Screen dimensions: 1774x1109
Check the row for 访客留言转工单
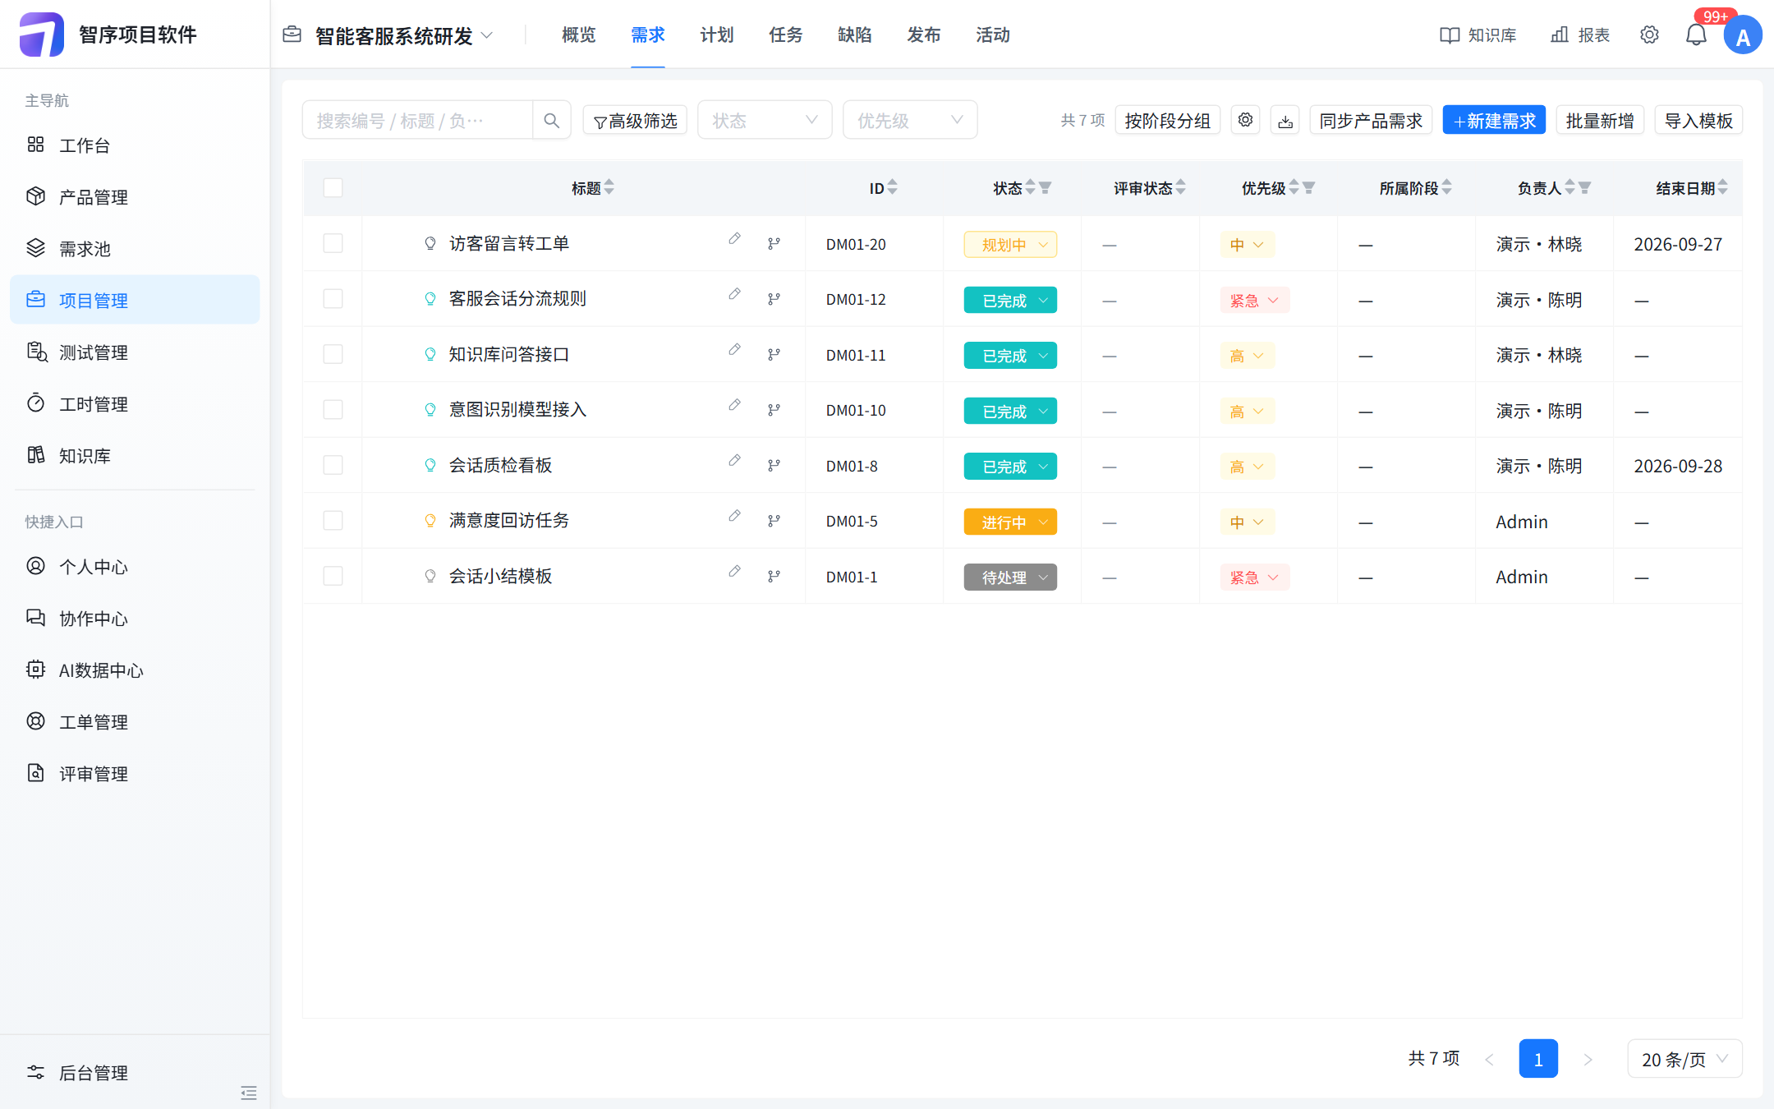point(333,243)
